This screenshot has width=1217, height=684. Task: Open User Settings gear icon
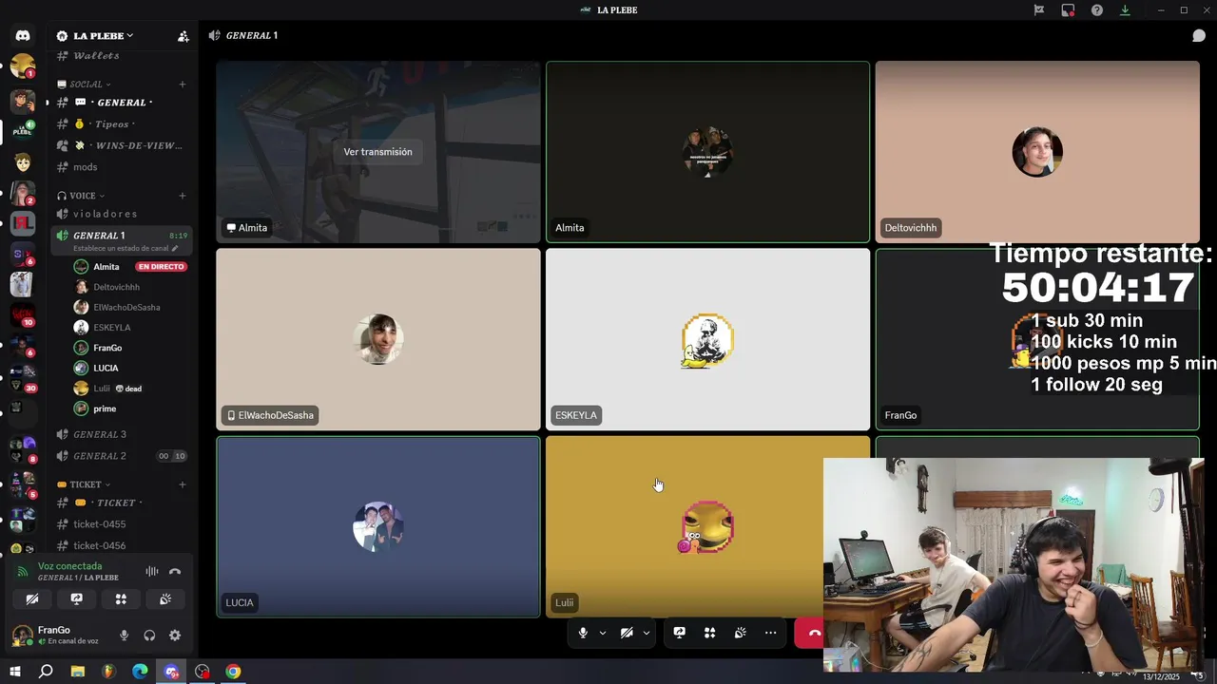(x=175, y=636)
